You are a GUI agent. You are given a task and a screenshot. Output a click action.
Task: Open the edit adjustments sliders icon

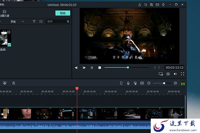coord(14,83)
